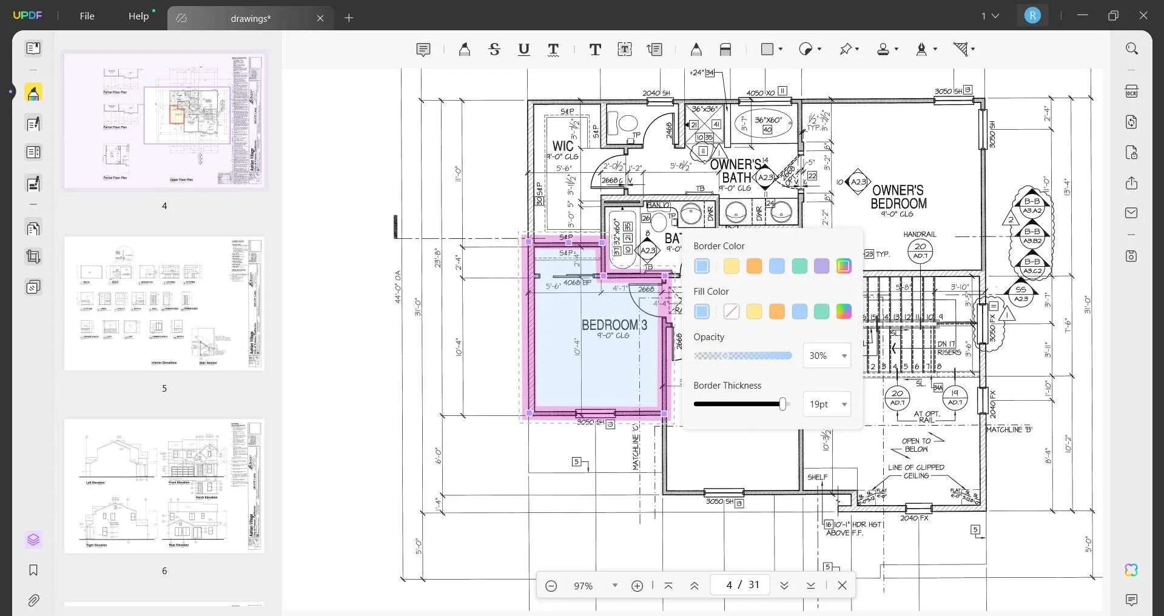The width and height of the screenshot is (1164, 616).
Task: Select the text callout tool
Action: point(654,50)
